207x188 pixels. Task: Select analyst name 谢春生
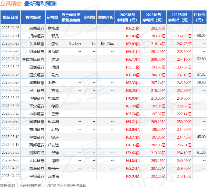coord(53,83)
